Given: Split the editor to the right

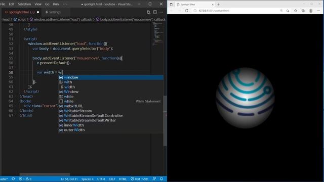Looking at the screenshot, I should point(155,12).
